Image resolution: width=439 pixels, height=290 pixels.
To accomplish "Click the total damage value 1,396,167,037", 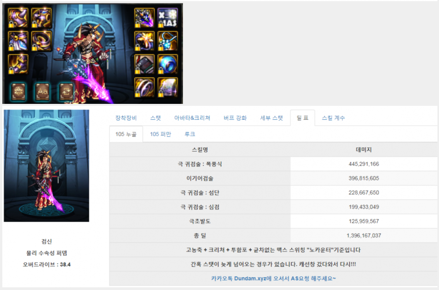I will coord(364,236).
